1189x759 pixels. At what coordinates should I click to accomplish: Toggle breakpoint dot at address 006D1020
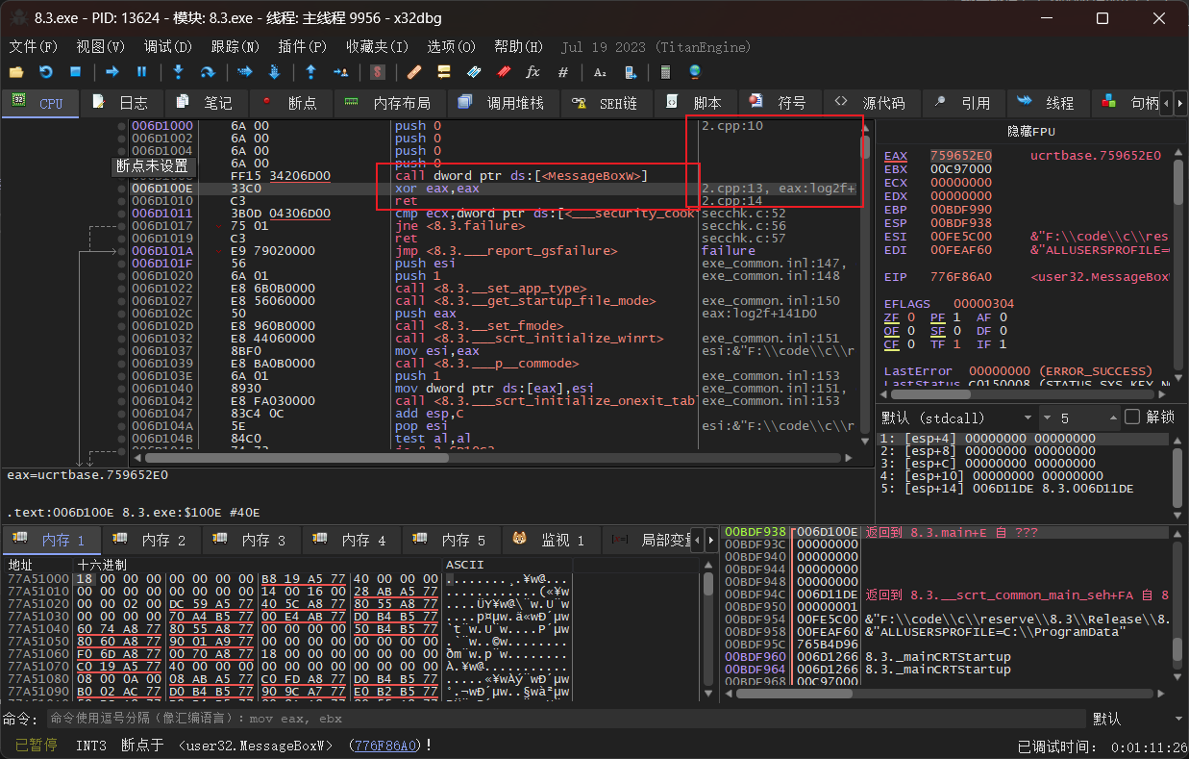[x=122, y=276]
